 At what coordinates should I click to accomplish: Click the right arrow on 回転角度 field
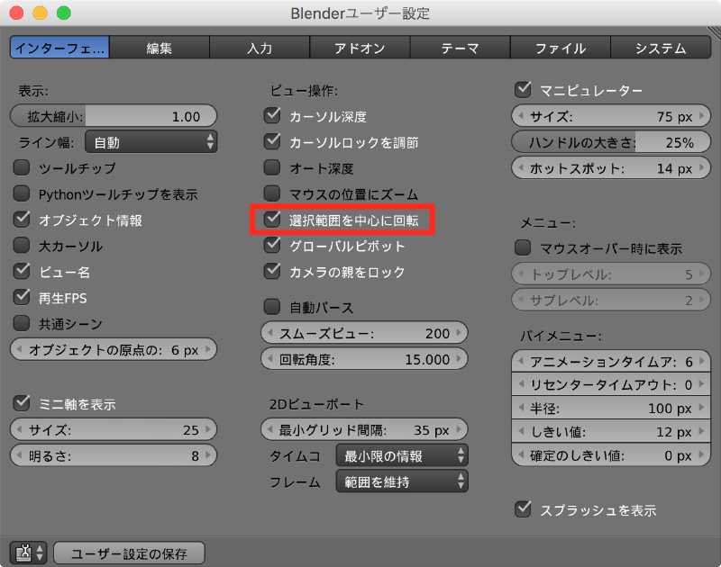(x=461, y=359)
